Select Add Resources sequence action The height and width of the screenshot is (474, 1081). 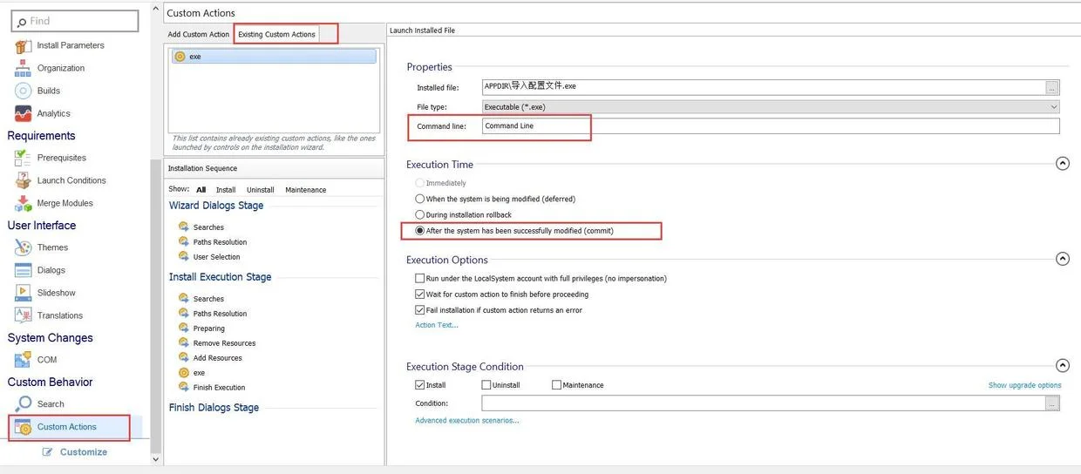tap(218, 358)
